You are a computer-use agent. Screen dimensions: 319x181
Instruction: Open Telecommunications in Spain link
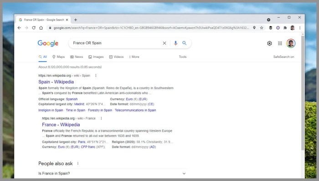pyautogui.click(x=135, y=110)
